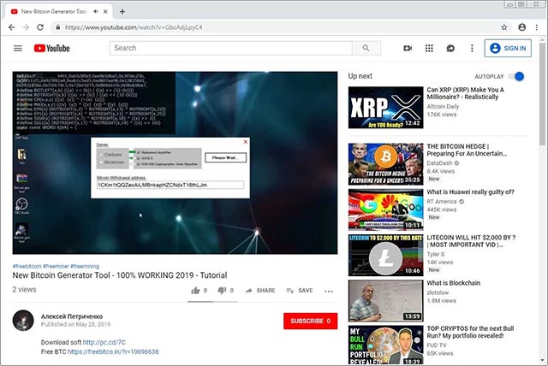The height and width of the screenshot is (366, 548).
Task: Dislike the video with thumbs down
Action: pyautogui.click(x=222, y=290)
